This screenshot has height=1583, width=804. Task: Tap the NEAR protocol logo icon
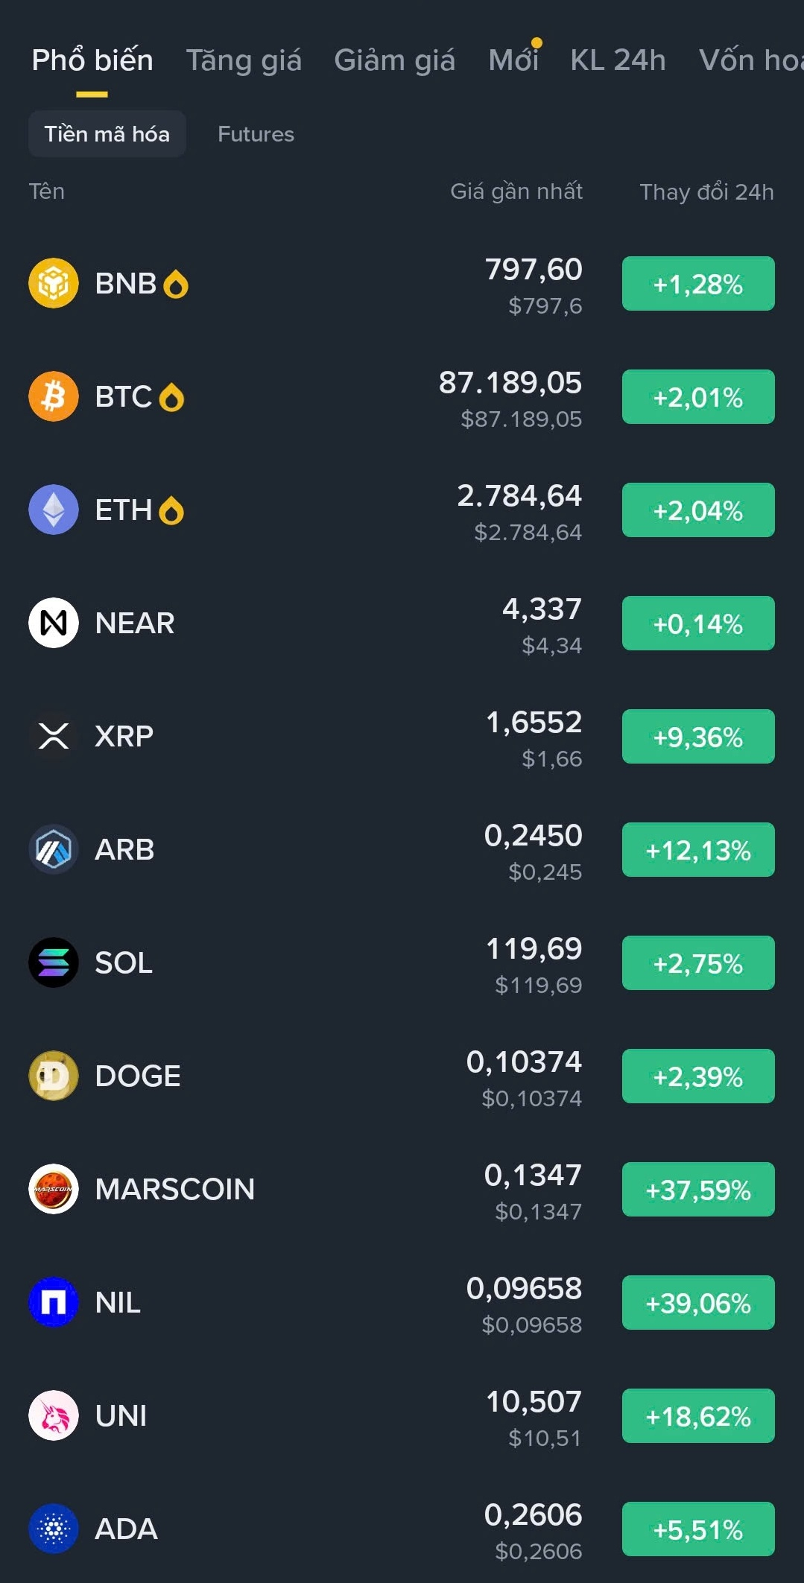(54, 623)
